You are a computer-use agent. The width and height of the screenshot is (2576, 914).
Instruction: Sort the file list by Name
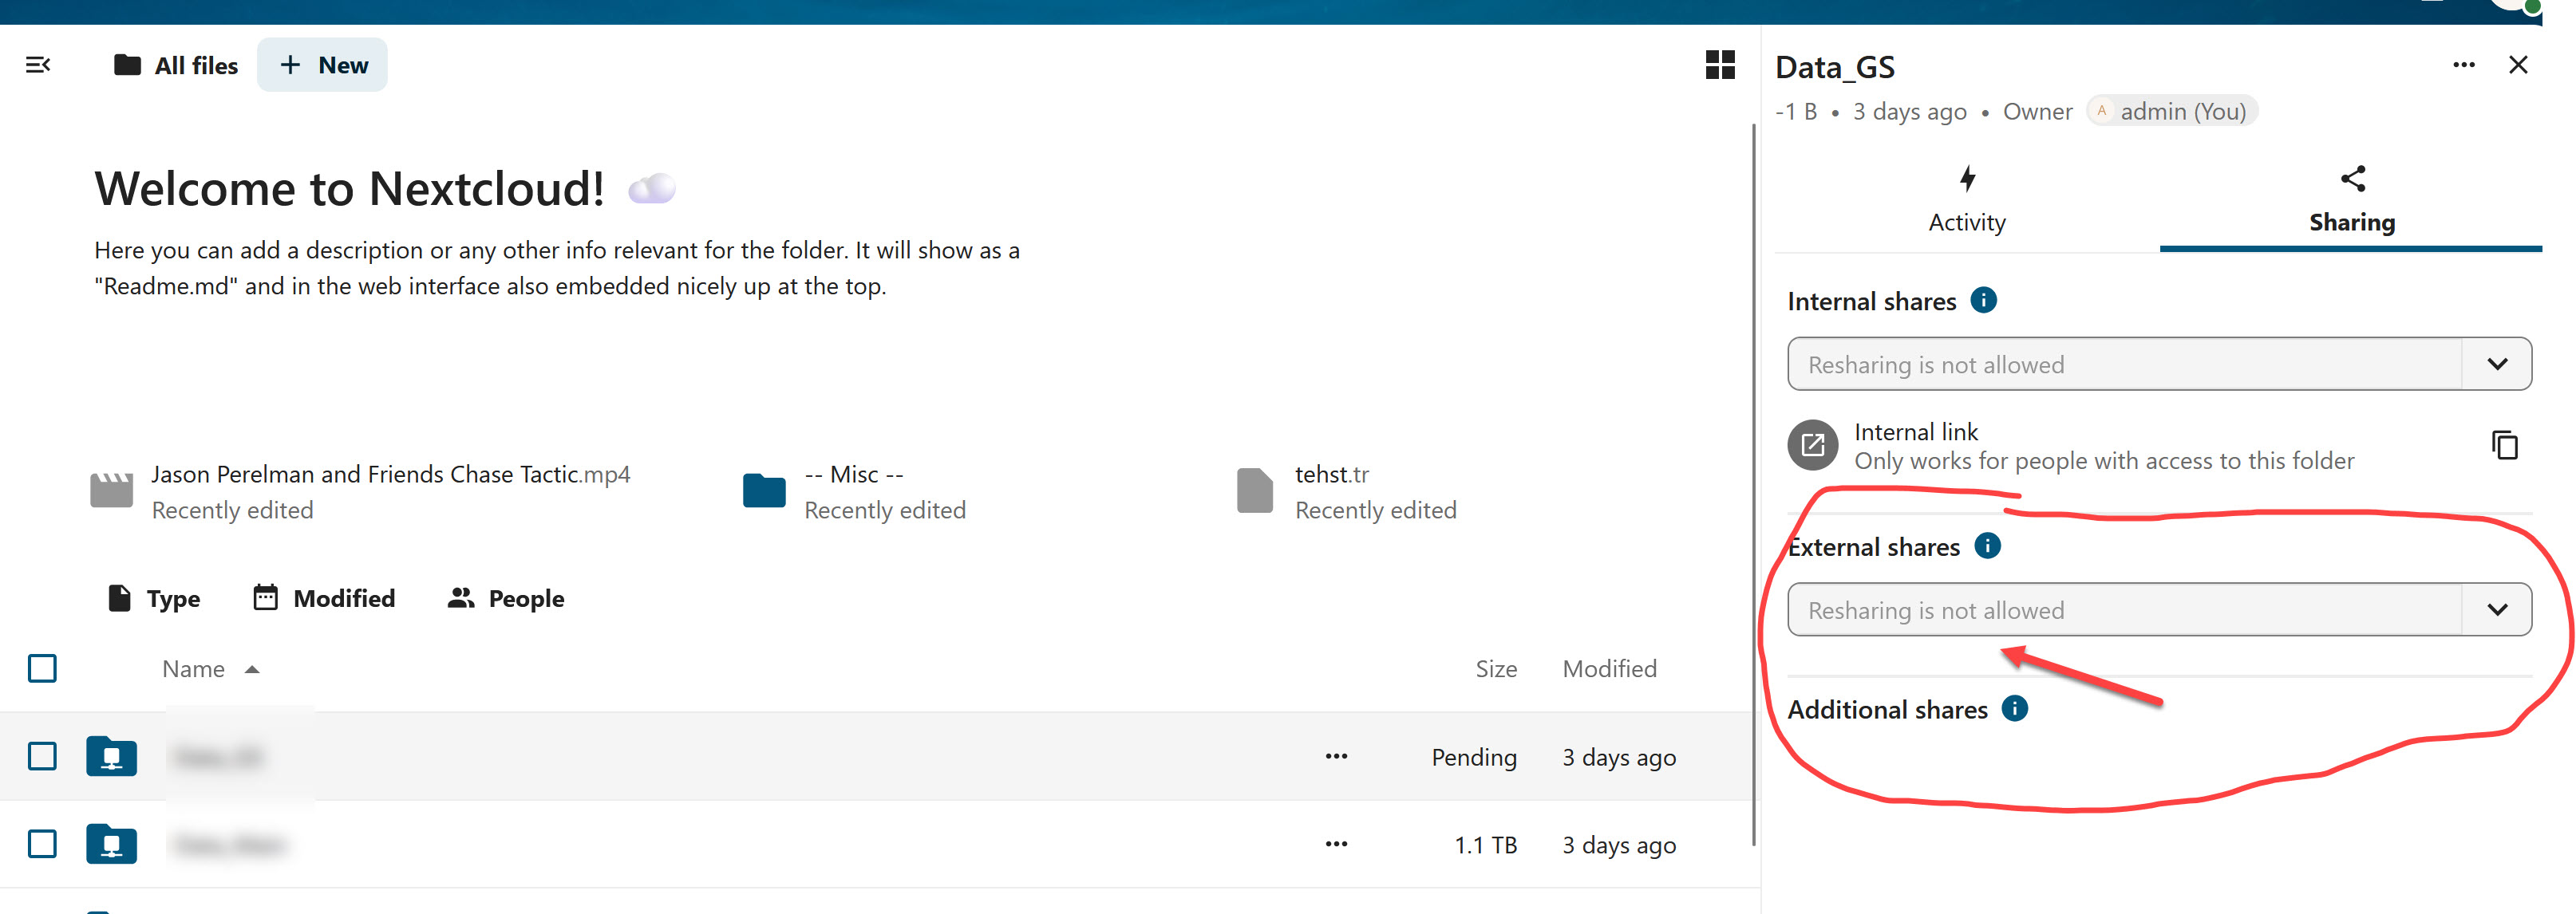click(210, 669)
